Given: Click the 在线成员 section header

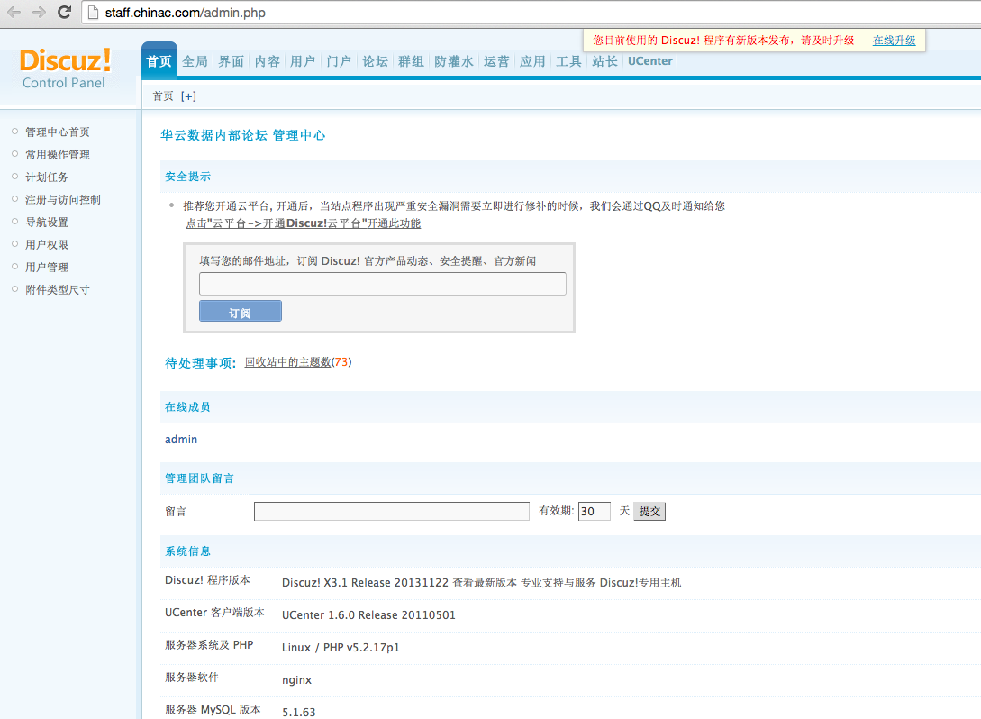Looking at the screenshot, I should click(187, 407).
